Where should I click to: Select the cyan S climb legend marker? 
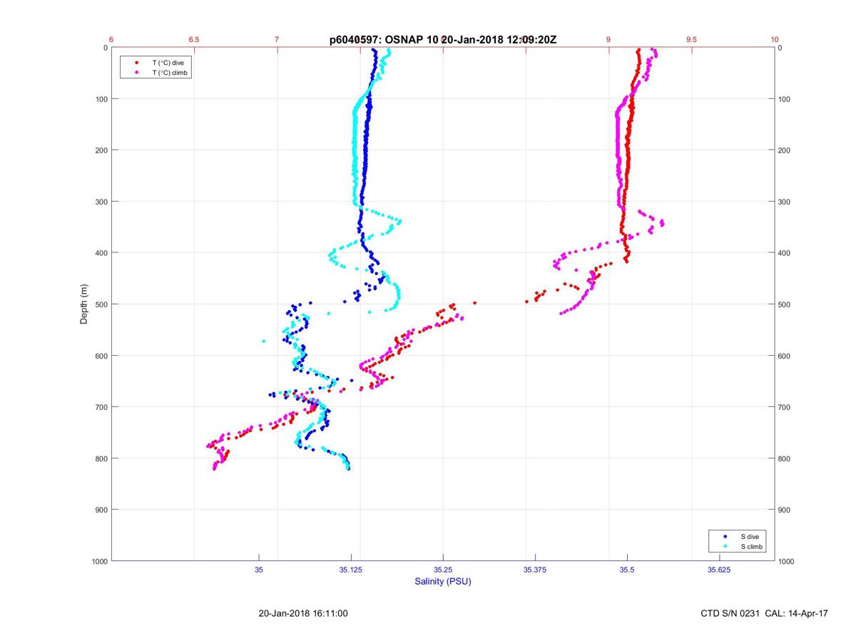(x=725, y=546)
